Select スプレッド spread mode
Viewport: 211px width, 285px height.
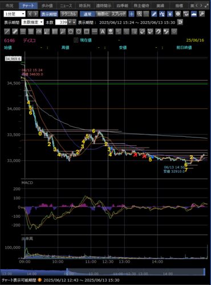(x=119, y=14)
